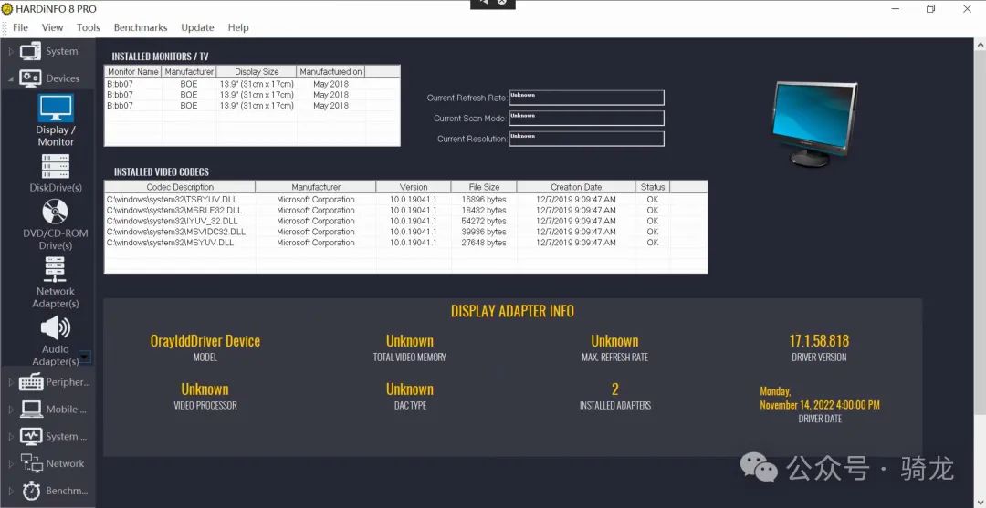
Task: Click the File Size column header
Action: [x=484, y=187]
